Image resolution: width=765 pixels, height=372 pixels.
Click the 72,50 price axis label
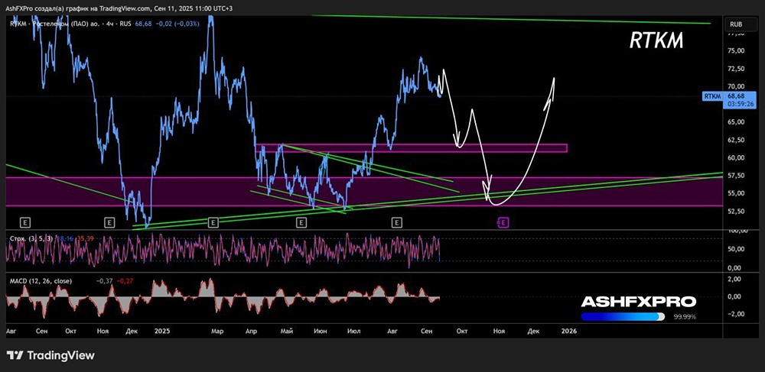(736, 69)
